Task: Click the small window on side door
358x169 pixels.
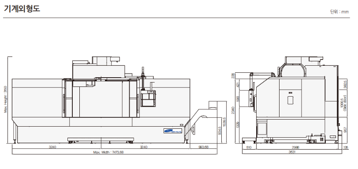Action: pos(290,100)
